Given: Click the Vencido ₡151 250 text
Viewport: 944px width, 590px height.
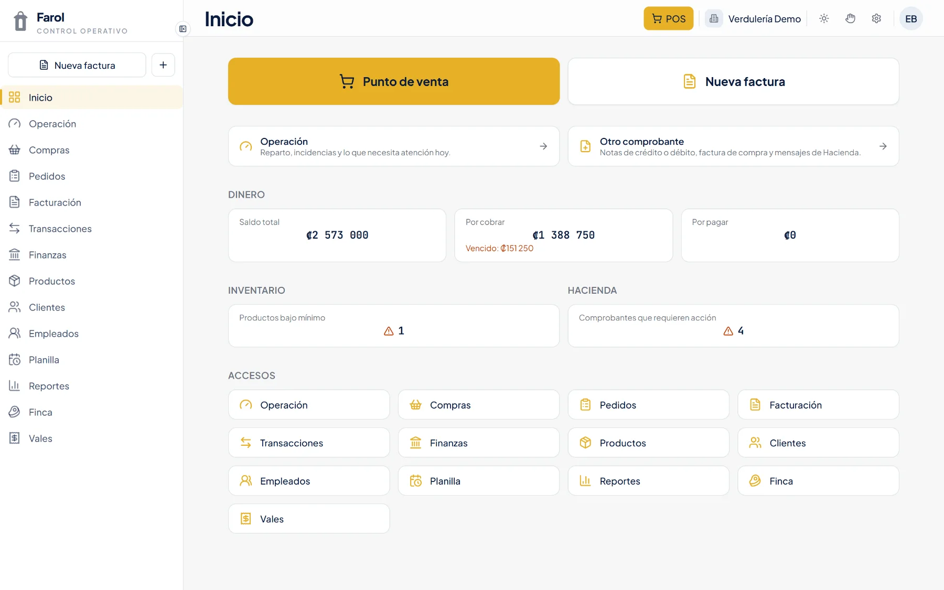Looking at the screenshot, I should [x=500, y=249].
